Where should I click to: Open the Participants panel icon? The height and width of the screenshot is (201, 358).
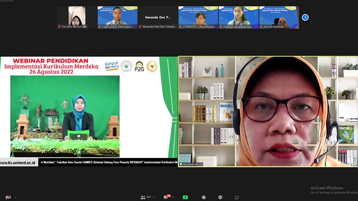(143, 197)
